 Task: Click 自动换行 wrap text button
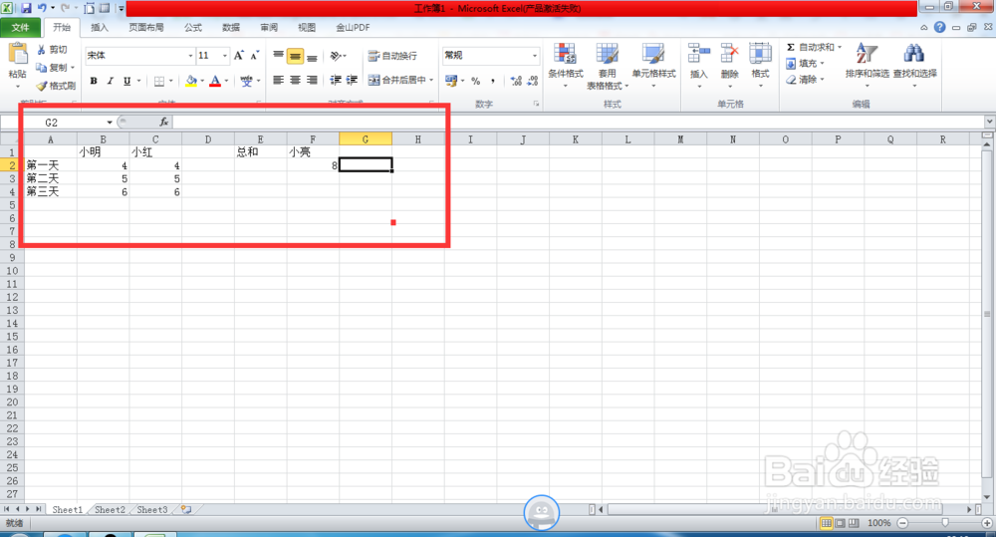coord(392,56)
